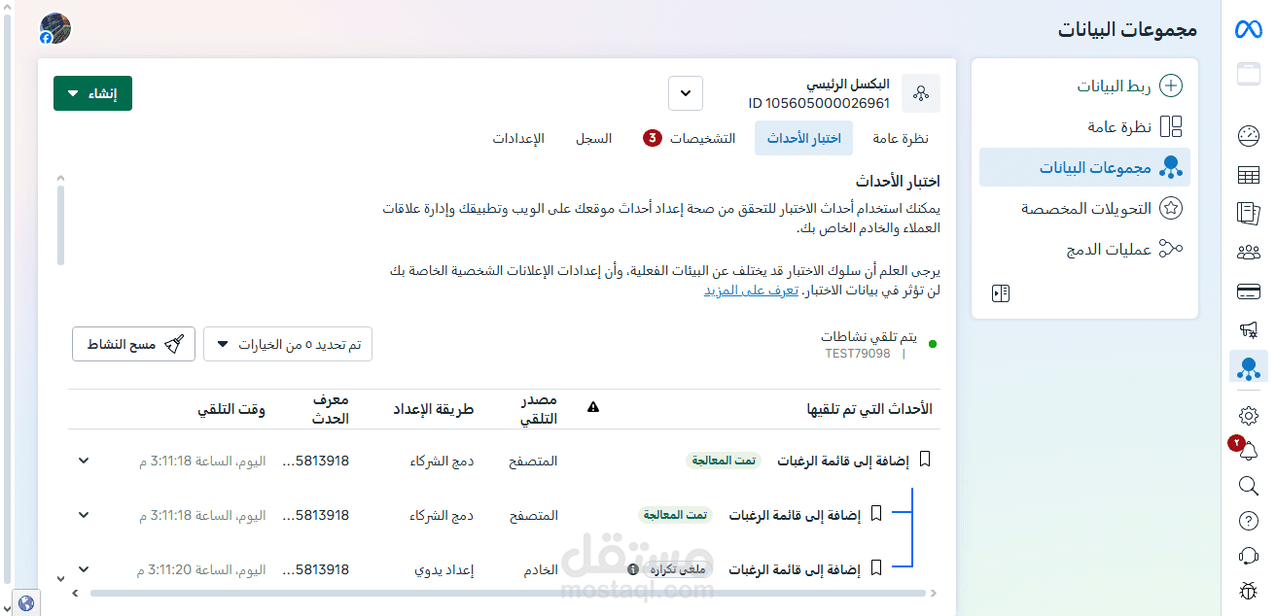Open the الإعدادات tab

point(518,138)
